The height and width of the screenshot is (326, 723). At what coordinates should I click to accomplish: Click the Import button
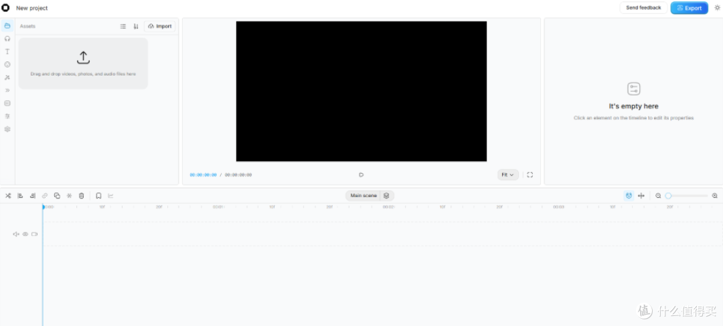(159, 26)
